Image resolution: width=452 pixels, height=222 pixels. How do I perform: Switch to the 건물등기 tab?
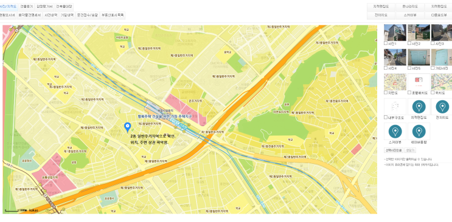pyautogui.click(x=27, y=7)
